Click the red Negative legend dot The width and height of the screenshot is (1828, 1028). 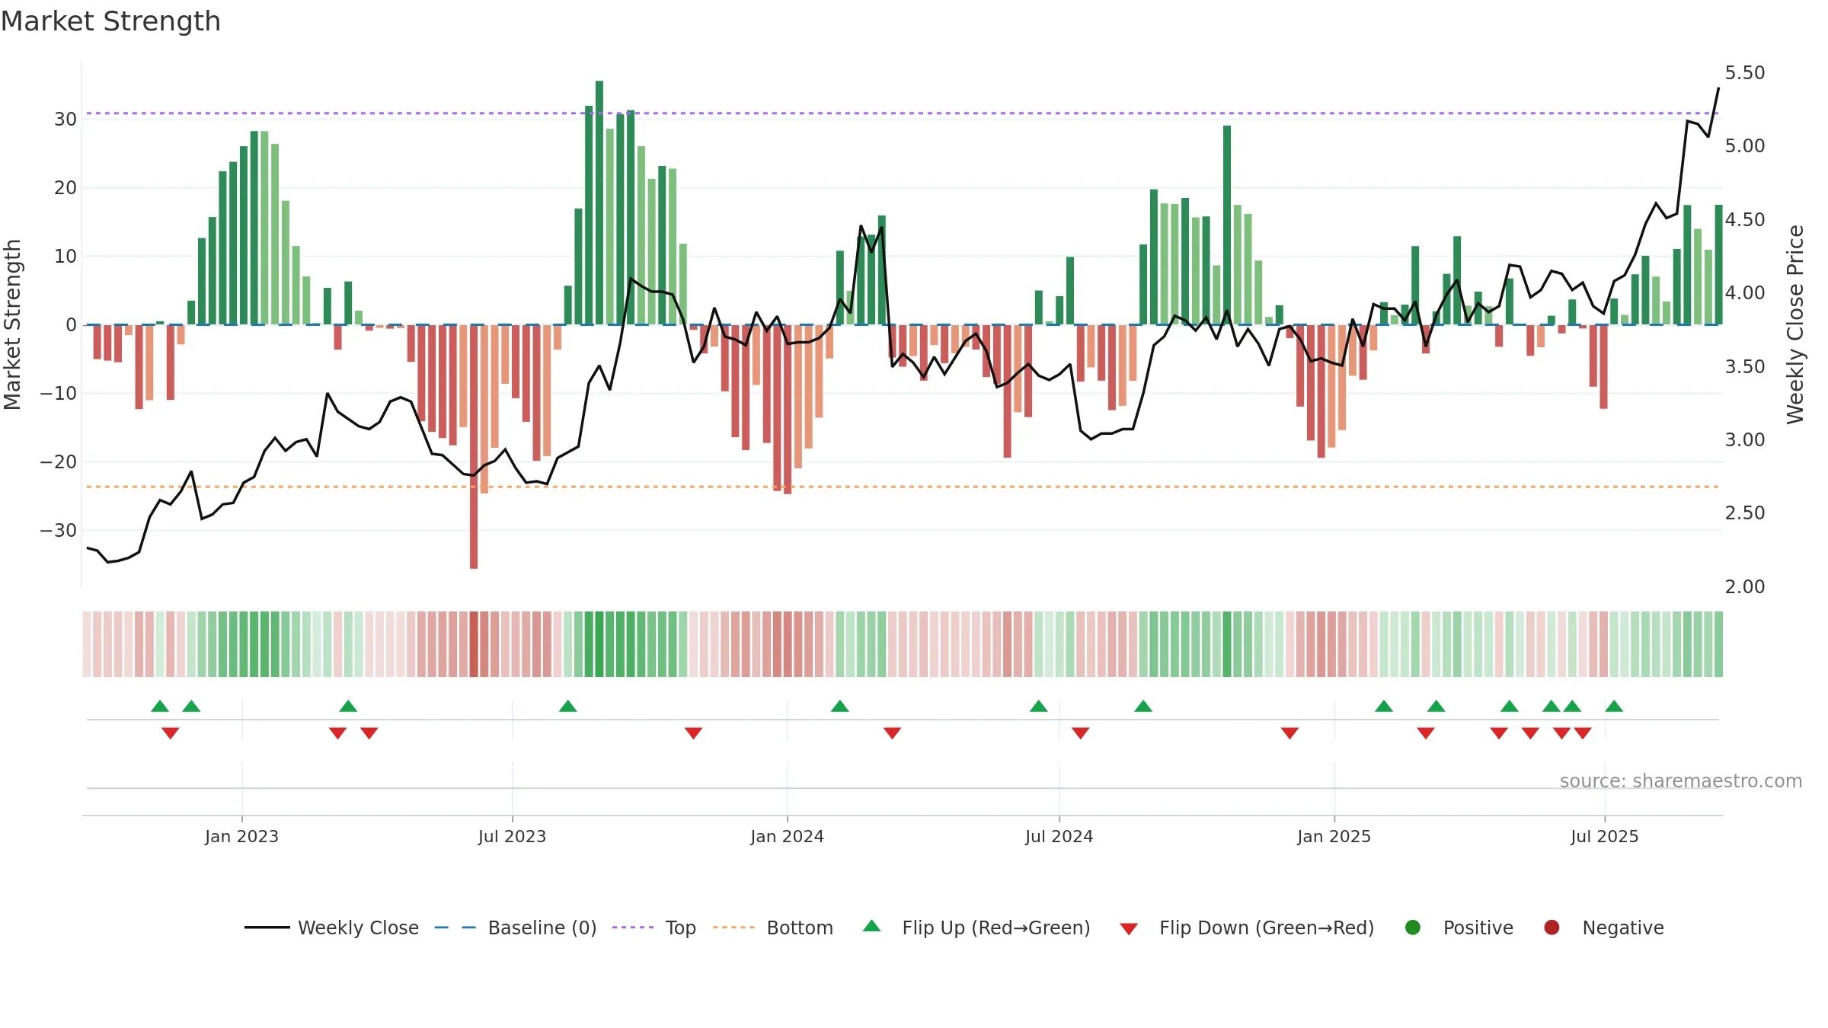[x=1552, y=927]
